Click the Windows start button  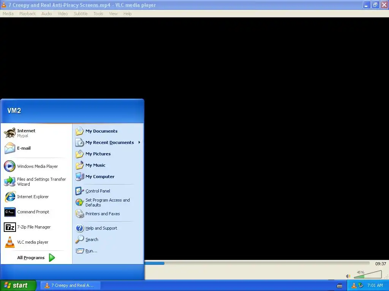(18, 285)
